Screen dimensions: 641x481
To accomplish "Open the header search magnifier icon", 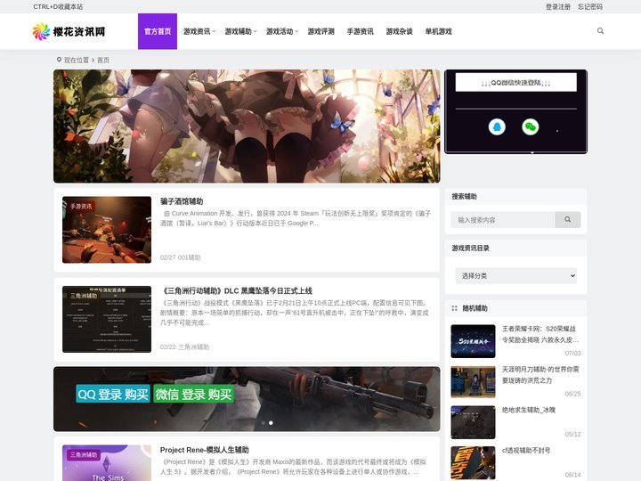I will 600,31.
